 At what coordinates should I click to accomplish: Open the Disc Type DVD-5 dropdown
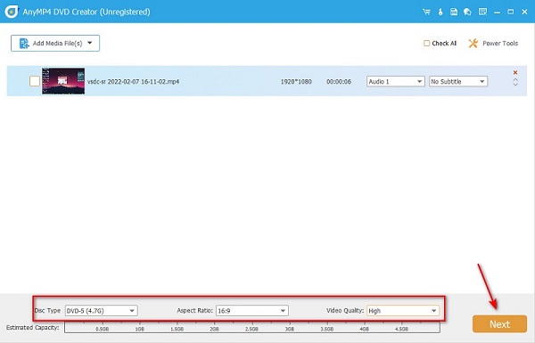[x=102, y=311]
